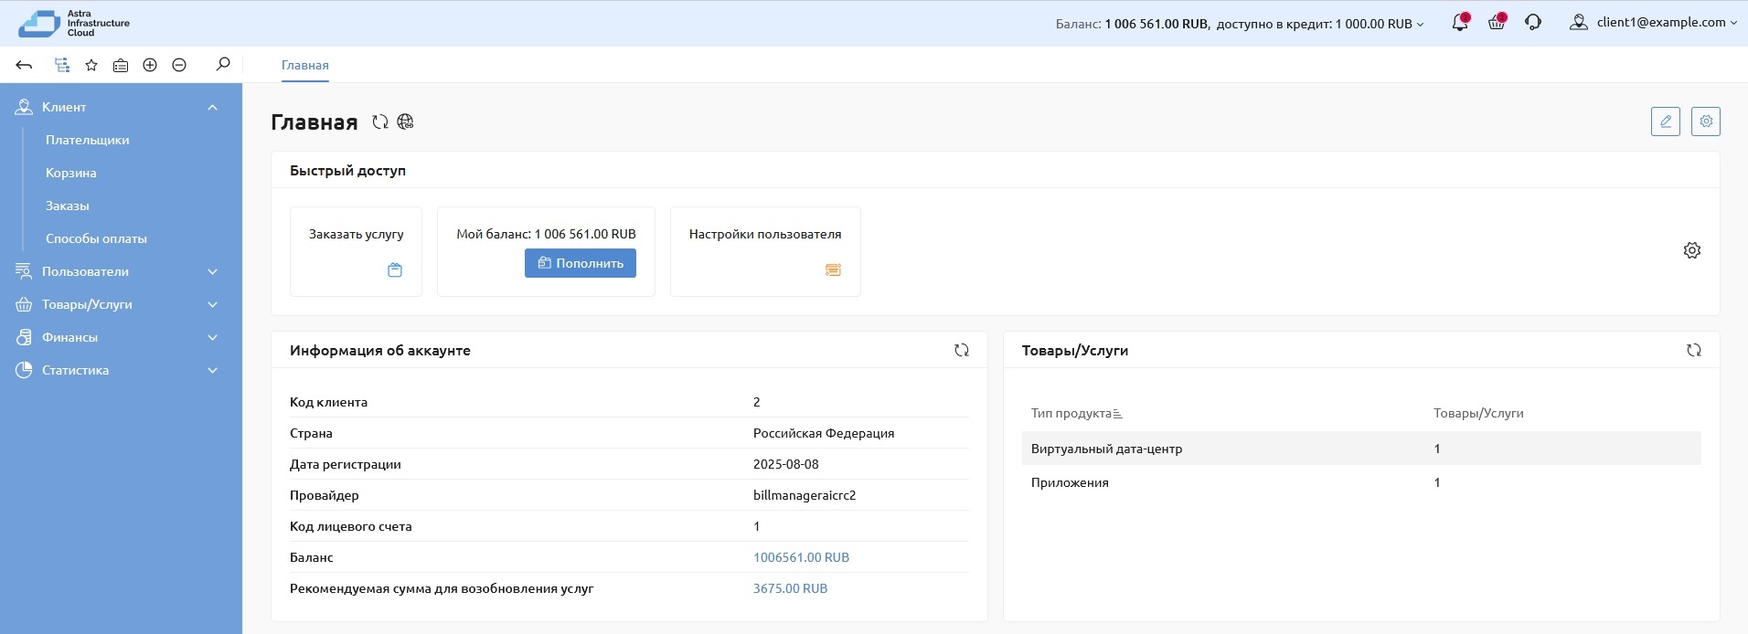The height and width of the screenshot is (634, 1748).
Task: Expand the Статистика sidebar section
Action: click(121, 370)
